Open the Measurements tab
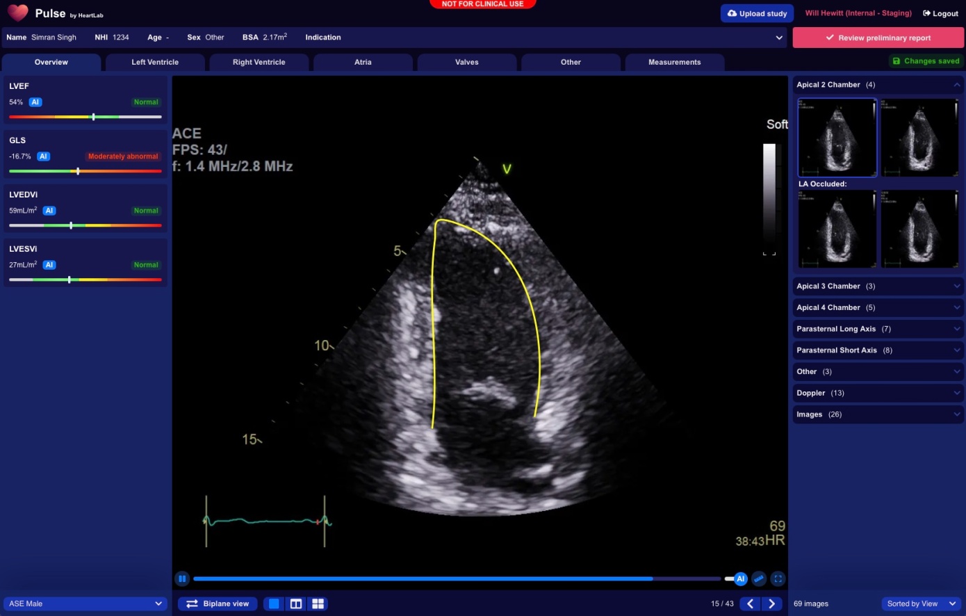This screenshot has height=616, width=966. [674, 62]
